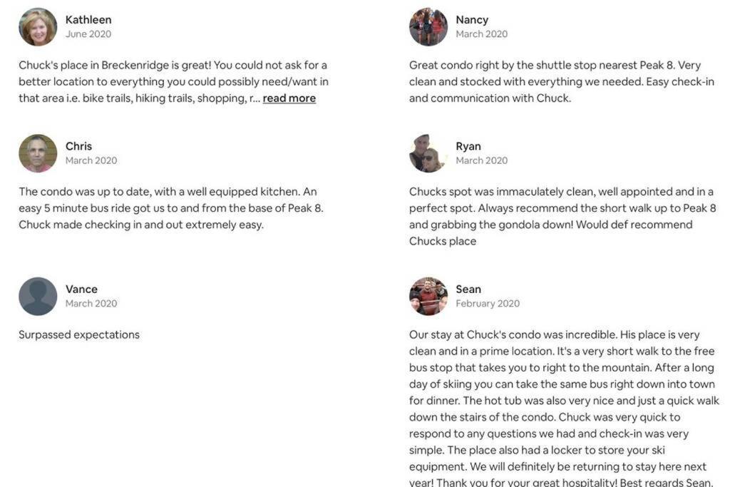This screenshot has width=730, height=487.
Task: Select the reviewer name Ryan
Action: pos(468,146)
